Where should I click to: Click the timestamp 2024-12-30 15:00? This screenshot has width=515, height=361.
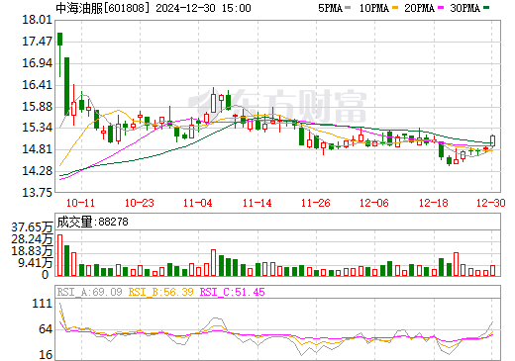(x=203, y=8)
